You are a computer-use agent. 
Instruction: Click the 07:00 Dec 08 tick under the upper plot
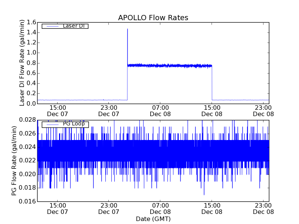[160, 111]
